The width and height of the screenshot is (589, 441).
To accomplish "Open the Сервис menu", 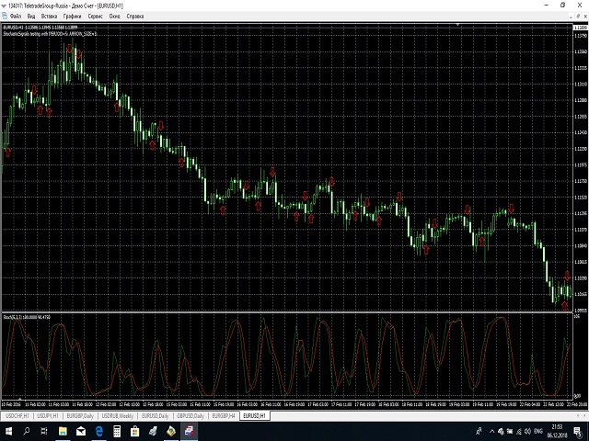I will (x=96, y=17).
